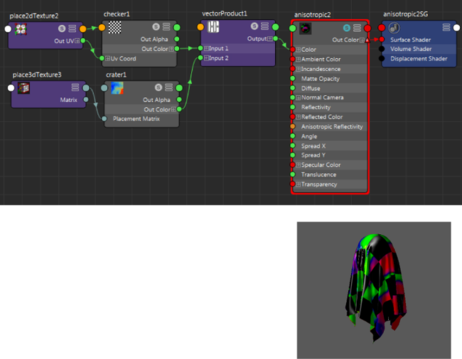The height and width of the screenshot is (359, 462).
Task: Click the anisotropic2SG node title
Action: pos(405,14)
